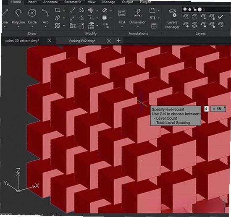The image size is (231, 217).
Task: Click the white layer color circle
Action: tap(199, 10)
